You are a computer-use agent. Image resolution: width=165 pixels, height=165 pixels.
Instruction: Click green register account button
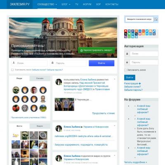(x=97, y=50)
